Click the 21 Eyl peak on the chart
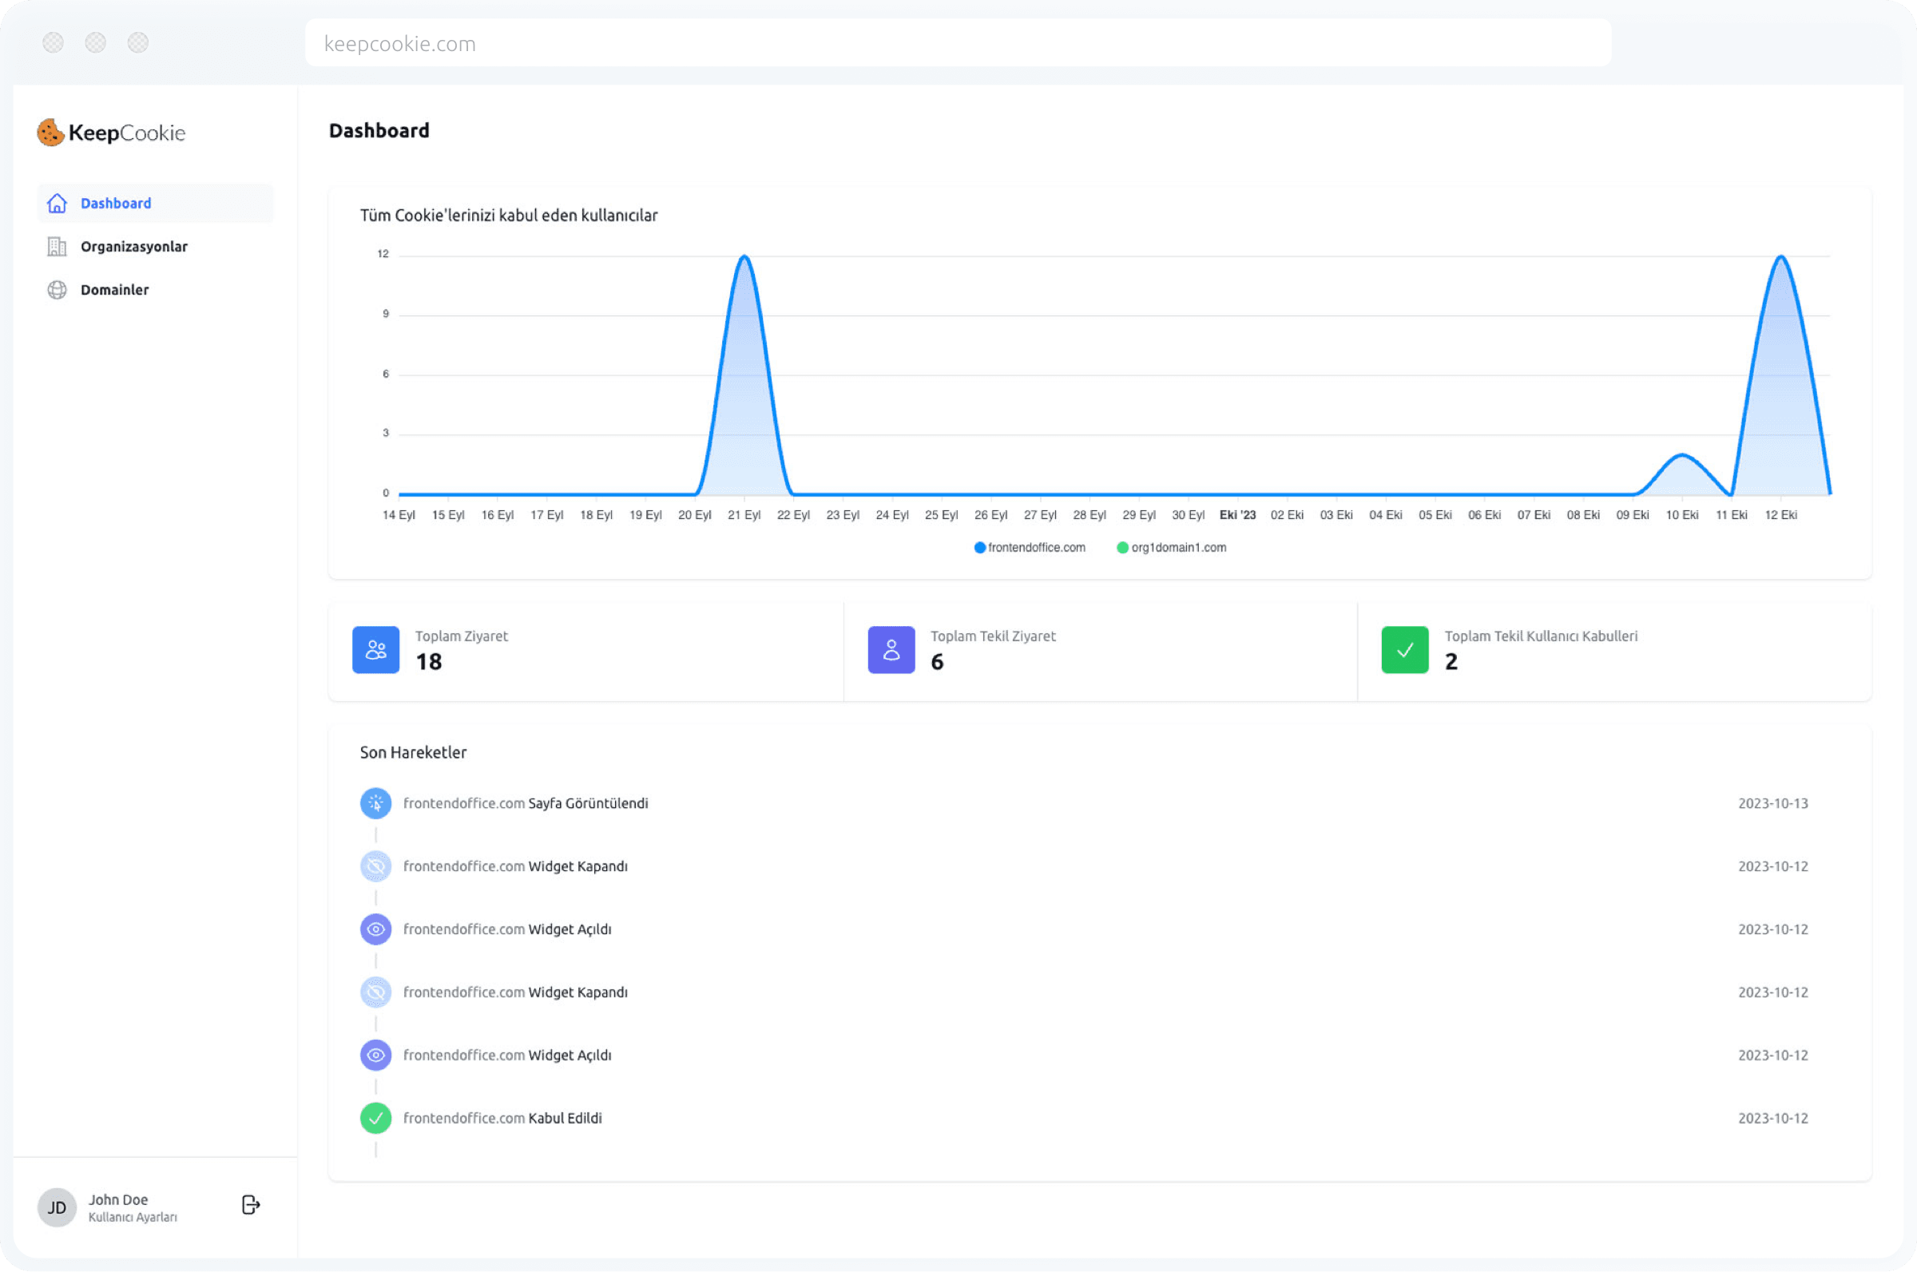The width and height of the screenshot is (1917, 1272). pos(744,258)
